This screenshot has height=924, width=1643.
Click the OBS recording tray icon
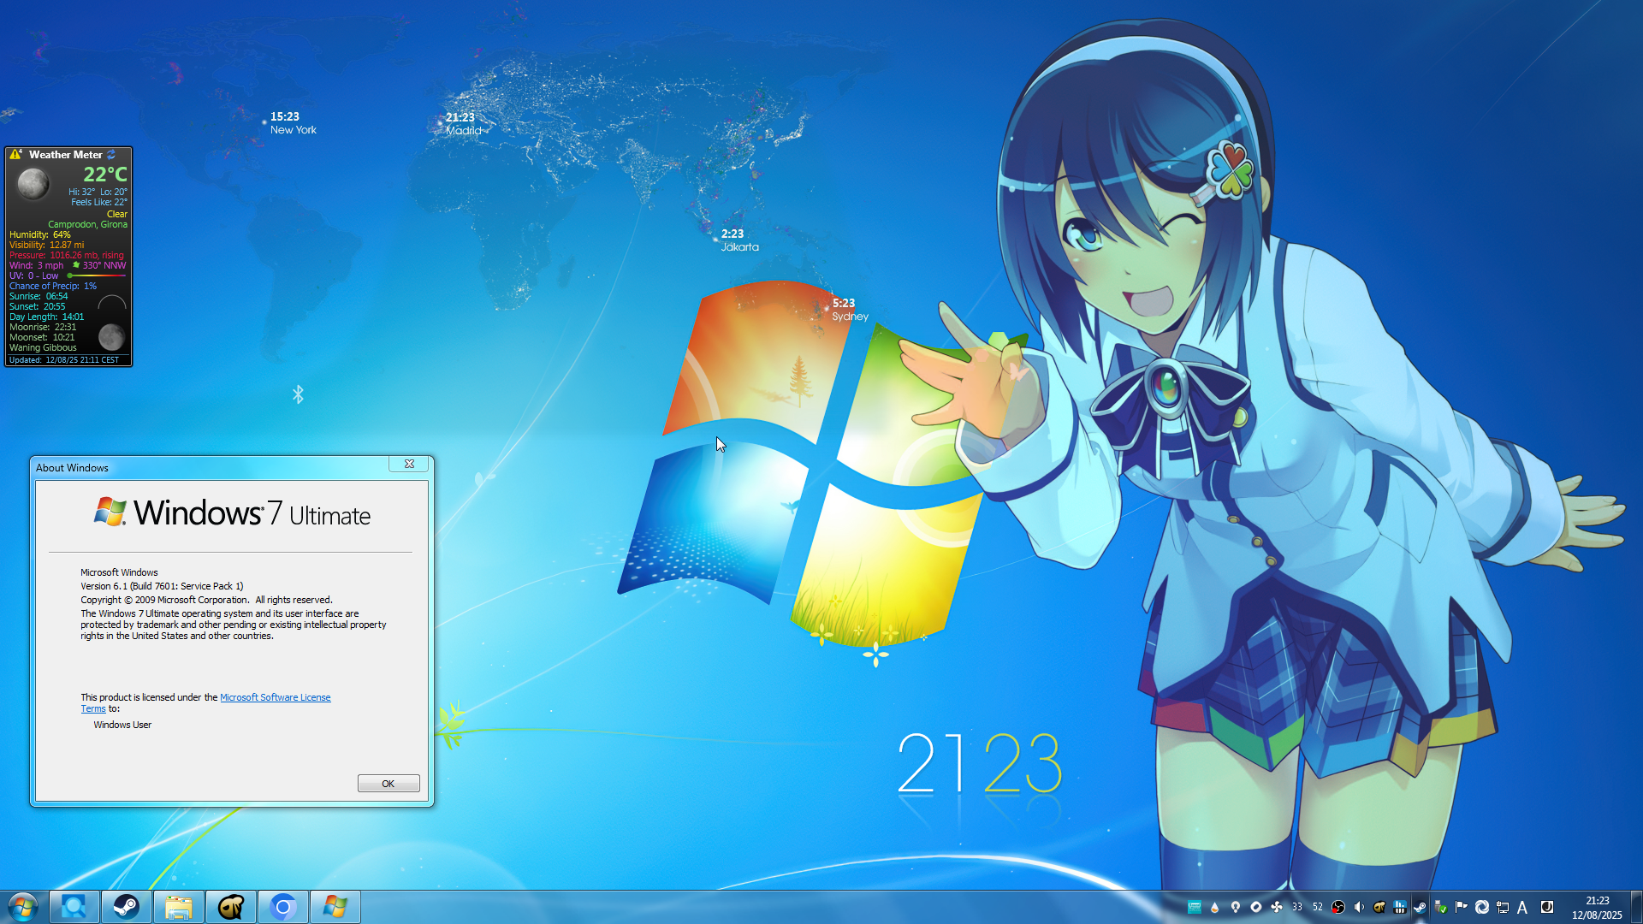point(1338,907)
